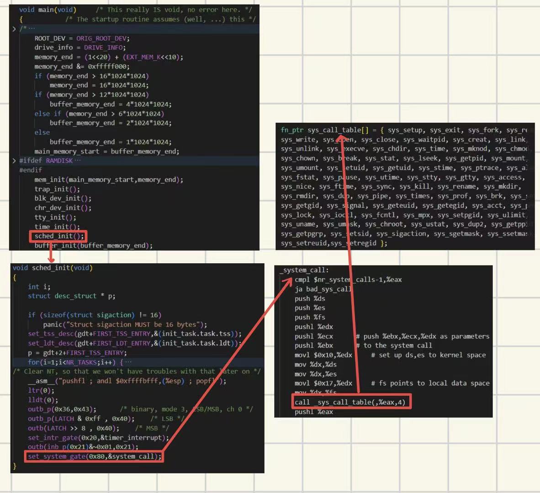Click the _system_call: label
The width and height of the screenshot is (540, 493).
coord(304,270)
